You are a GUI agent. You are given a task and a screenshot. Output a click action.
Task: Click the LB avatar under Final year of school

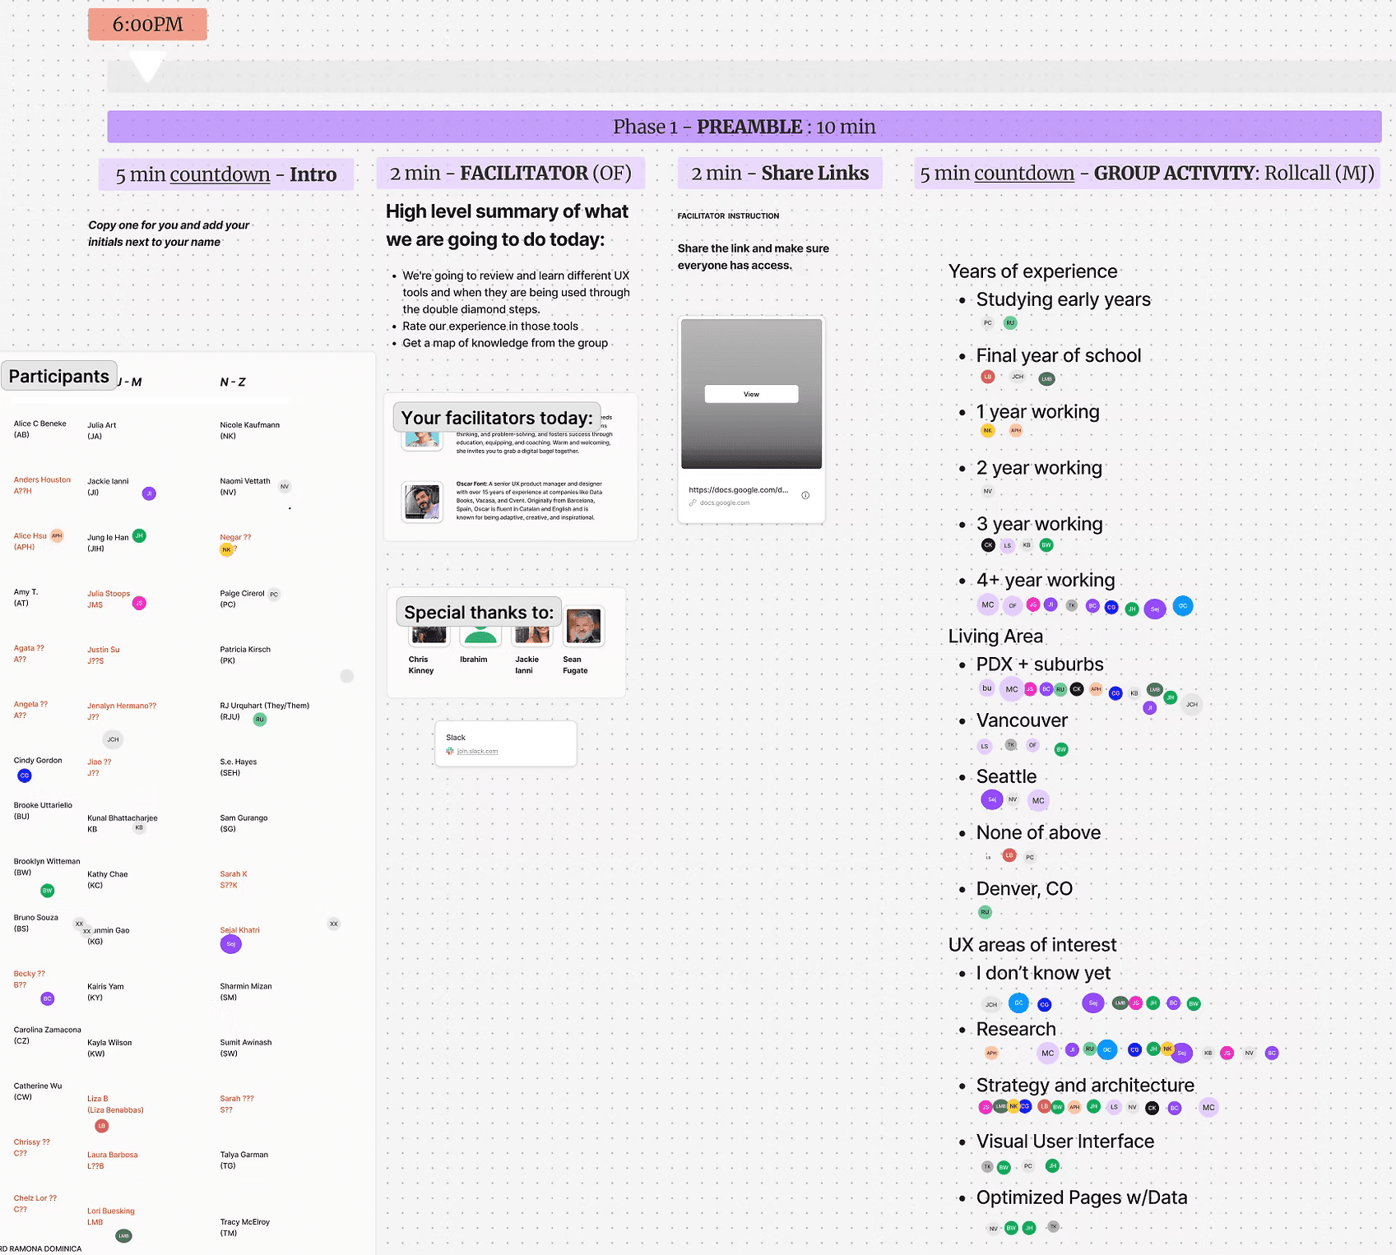pos(988,377)
